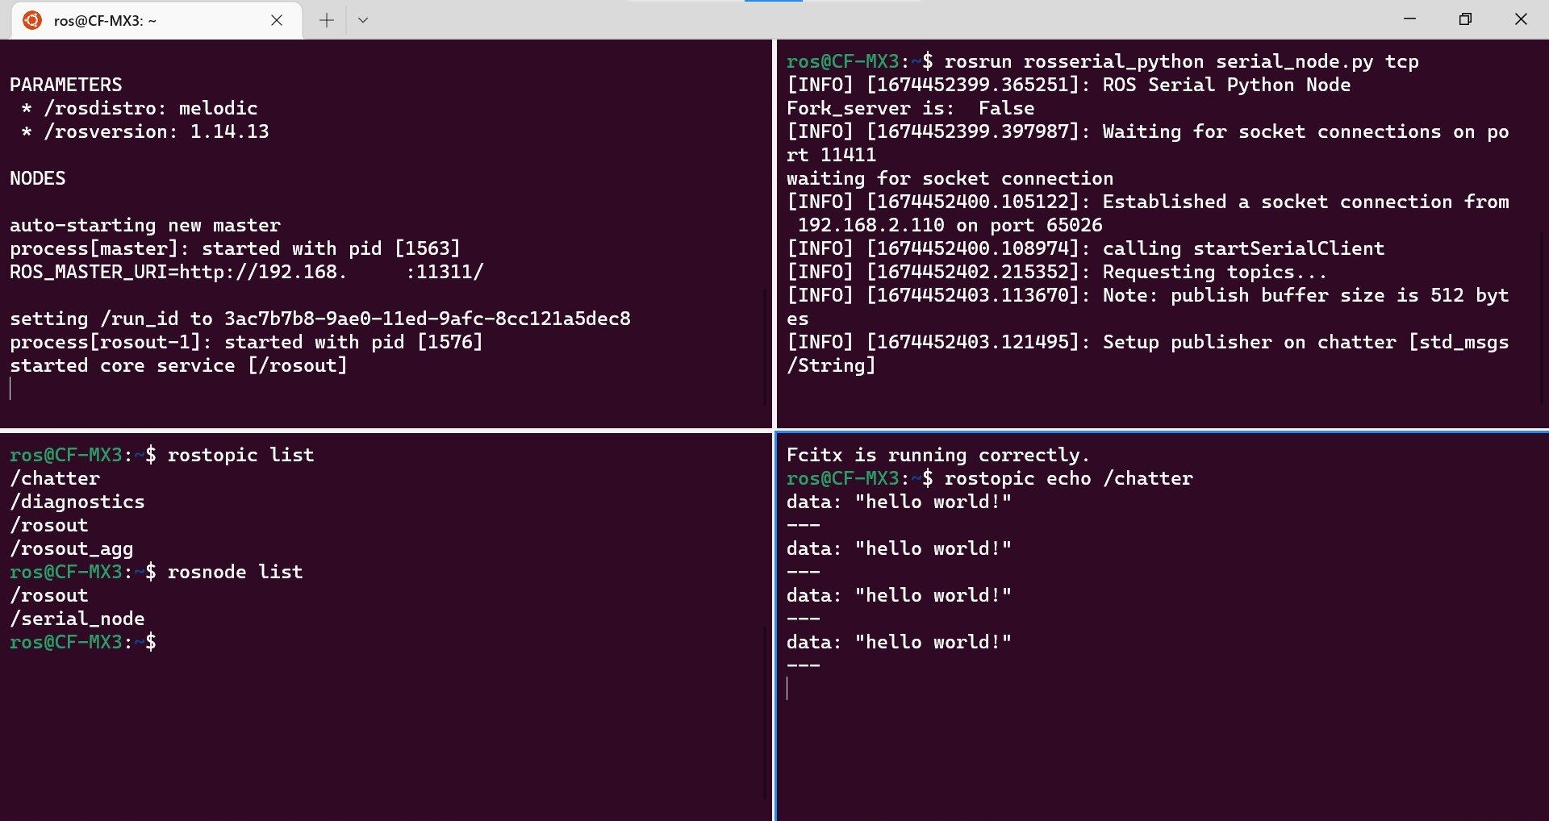
Task: Click the ROS_MASTER_URI http address text
Action: (x=332, y=272)
